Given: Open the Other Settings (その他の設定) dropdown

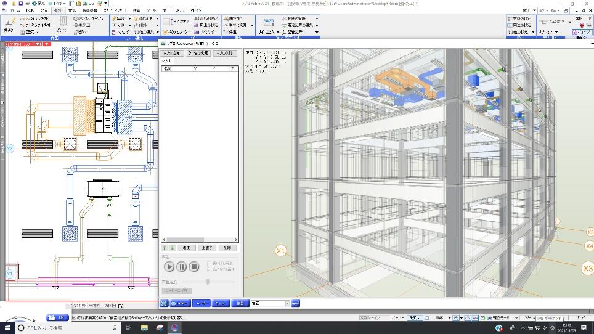Looking at the screenshot, I should pyautogui.click(x=533, y=32).
